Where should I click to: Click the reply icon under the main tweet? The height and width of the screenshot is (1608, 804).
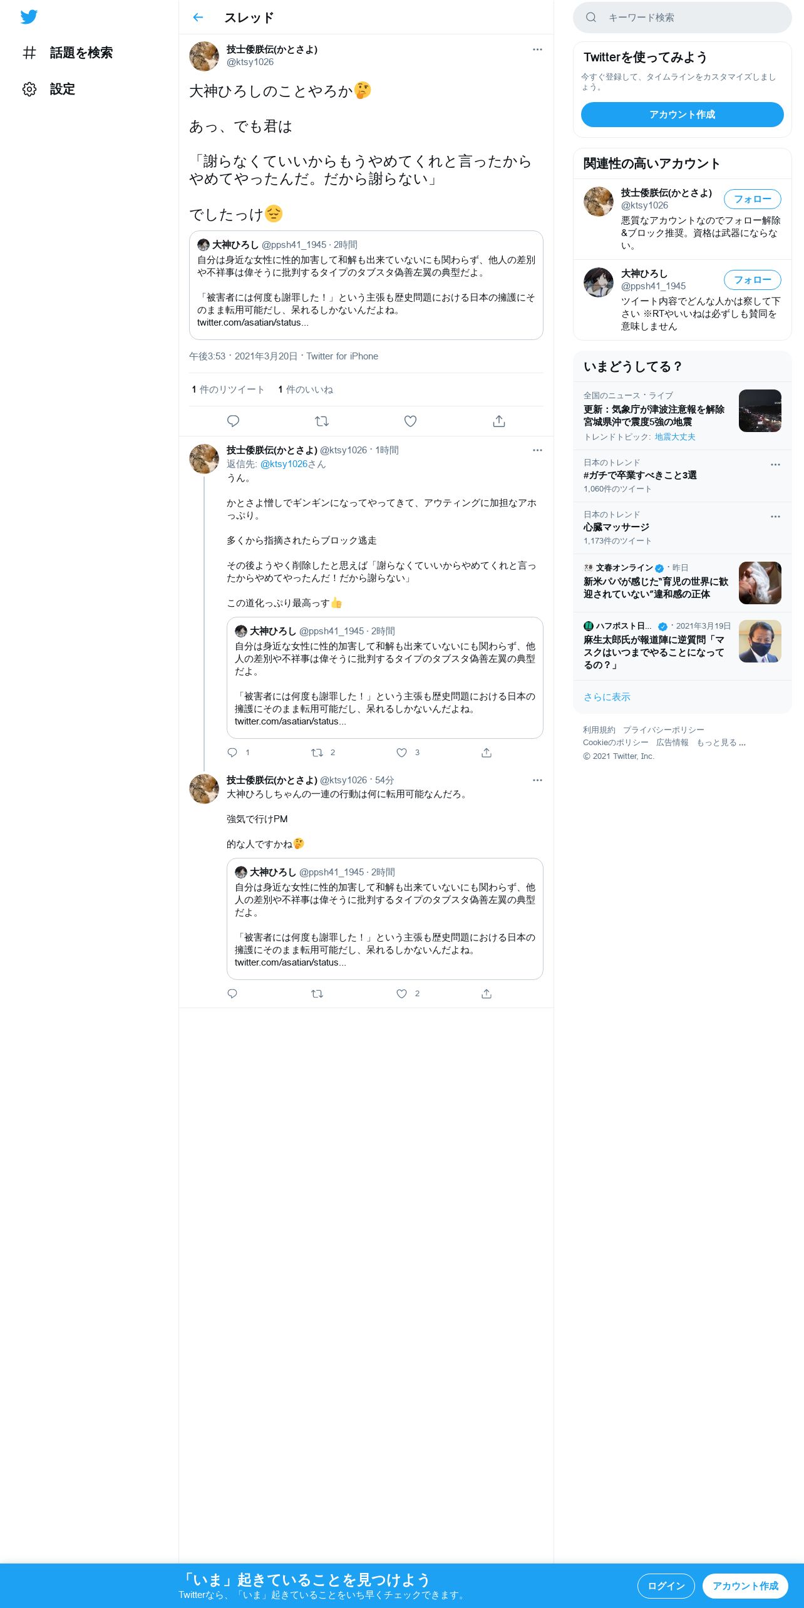pos(233,421)
